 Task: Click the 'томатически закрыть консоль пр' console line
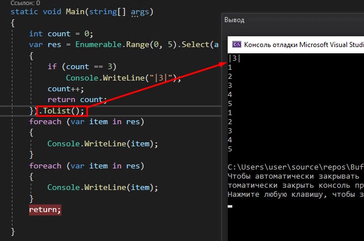[296, 185]
